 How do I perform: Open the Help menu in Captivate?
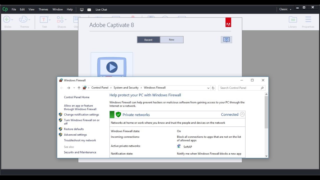tap(70, 9)
